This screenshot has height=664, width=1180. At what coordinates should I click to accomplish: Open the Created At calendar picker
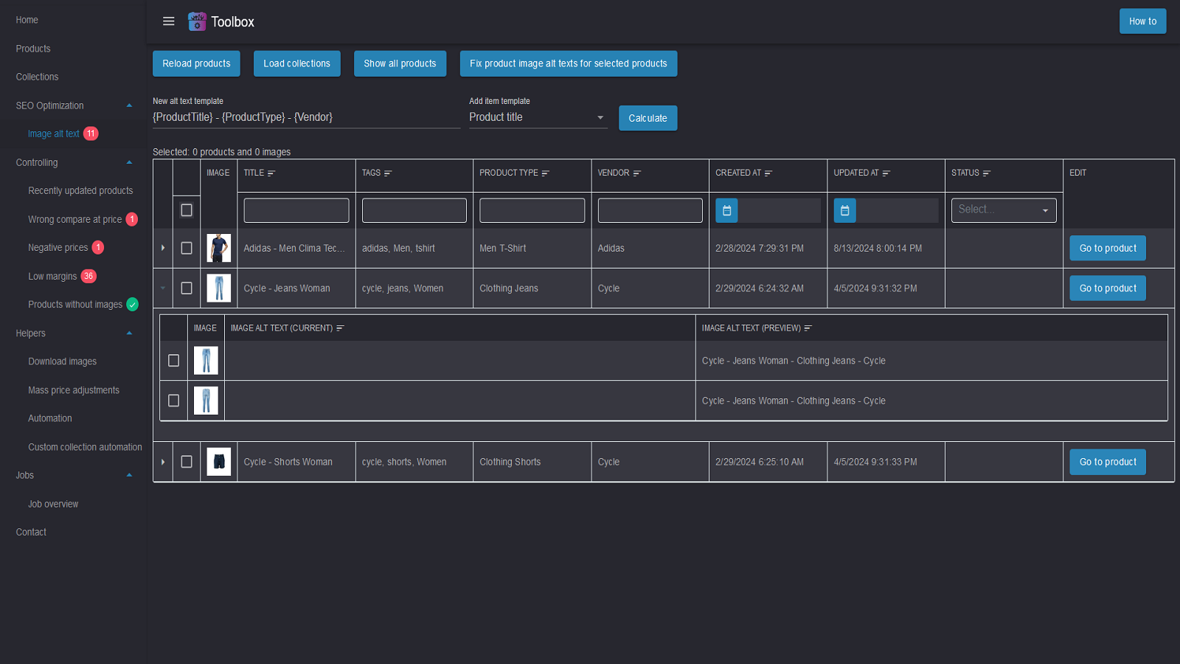point(726,210)
